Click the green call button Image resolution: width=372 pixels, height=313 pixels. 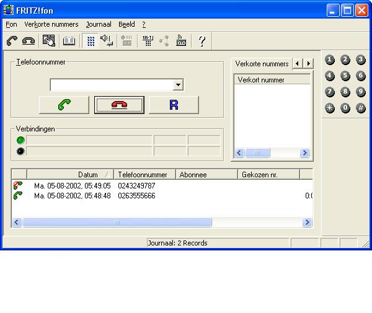point(64,105)
